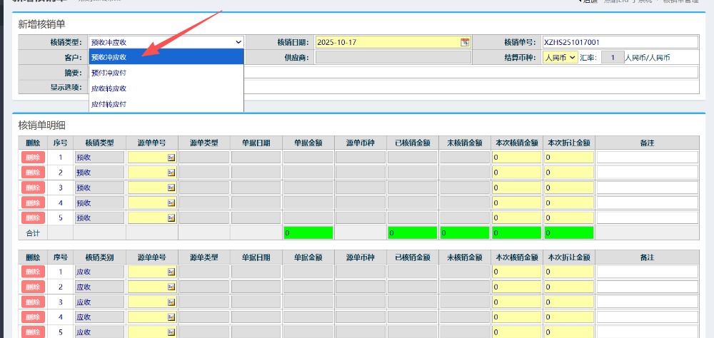Image resolution: width=714 pixels, height=338 pixels.
Task: Delete row 1 of the 预收 table
Action: coord(33,158)
